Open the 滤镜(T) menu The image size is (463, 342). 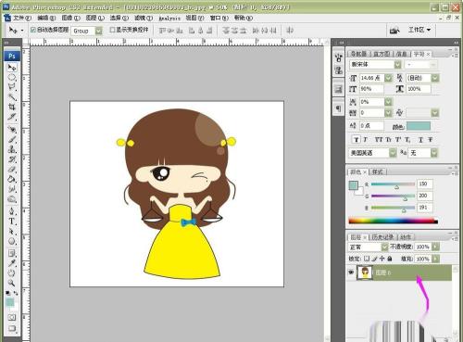coord(144,18)
